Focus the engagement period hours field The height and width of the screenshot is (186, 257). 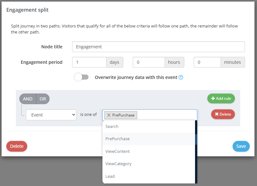click(149, 62)
